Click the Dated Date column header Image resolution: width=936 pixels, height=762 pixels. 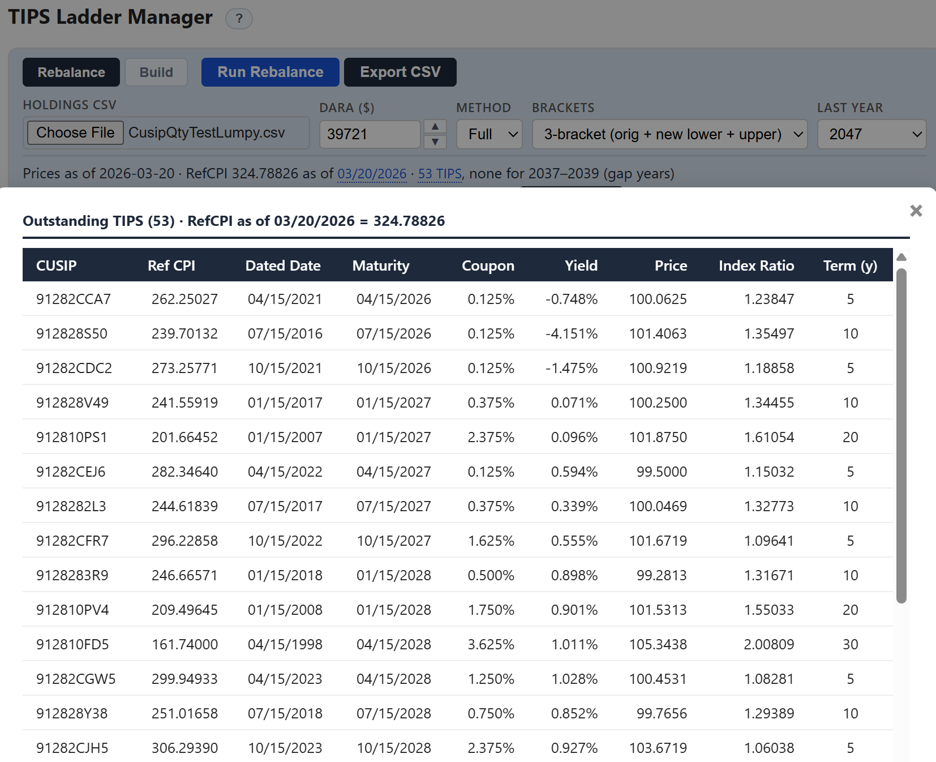[x=283, y=266]
